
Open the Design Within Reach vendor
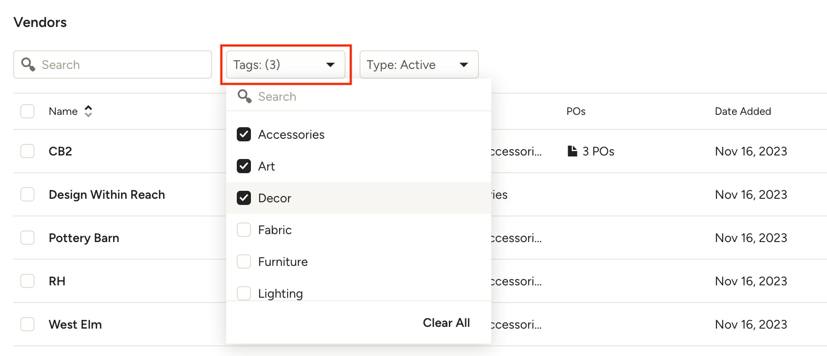pyautogui.click(x=107, y=194)
